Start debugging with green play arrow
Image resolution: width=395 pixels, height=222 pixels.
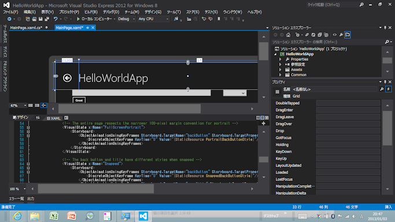[78, 19]
